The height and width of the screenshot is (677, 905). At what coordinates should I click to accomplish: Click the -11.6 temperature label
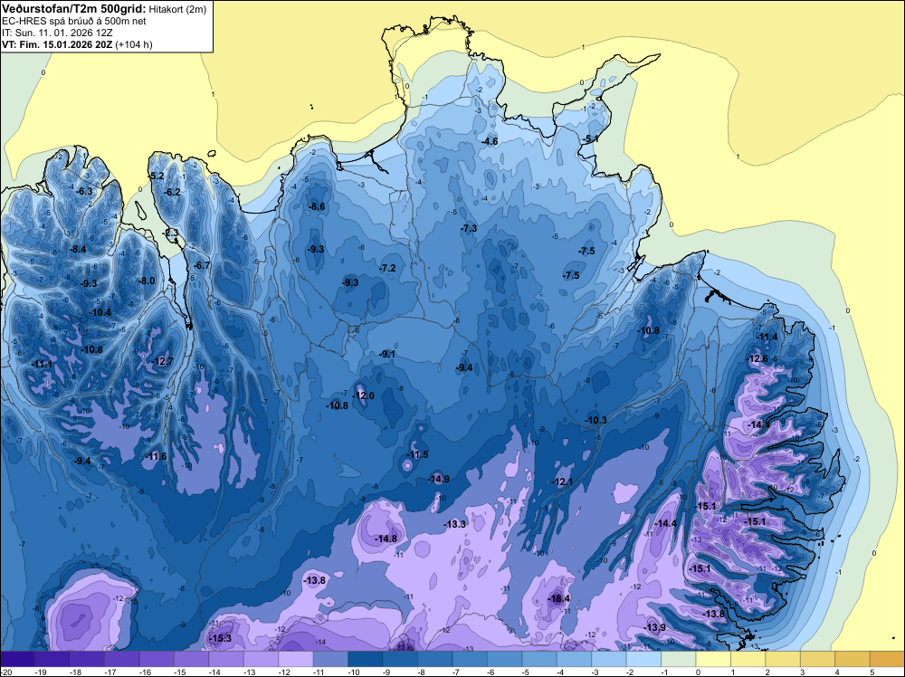(156, 456)
